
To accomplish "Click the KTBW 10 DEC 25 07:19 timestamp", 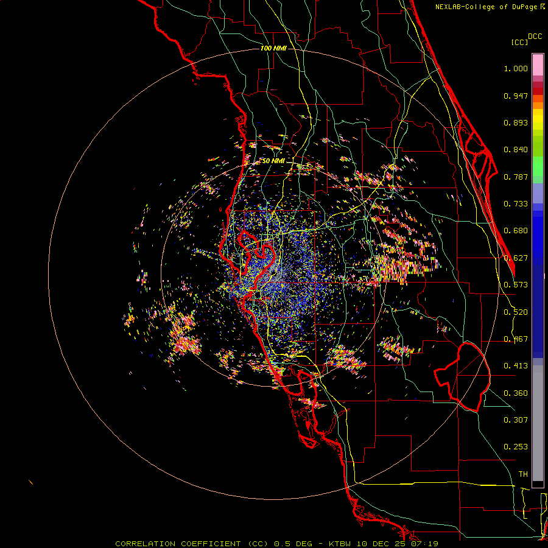I will point(383,544).
